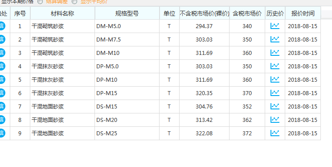Click the DM-M5.0 specification cell
The image size is (332, 167).
point(127,26)
